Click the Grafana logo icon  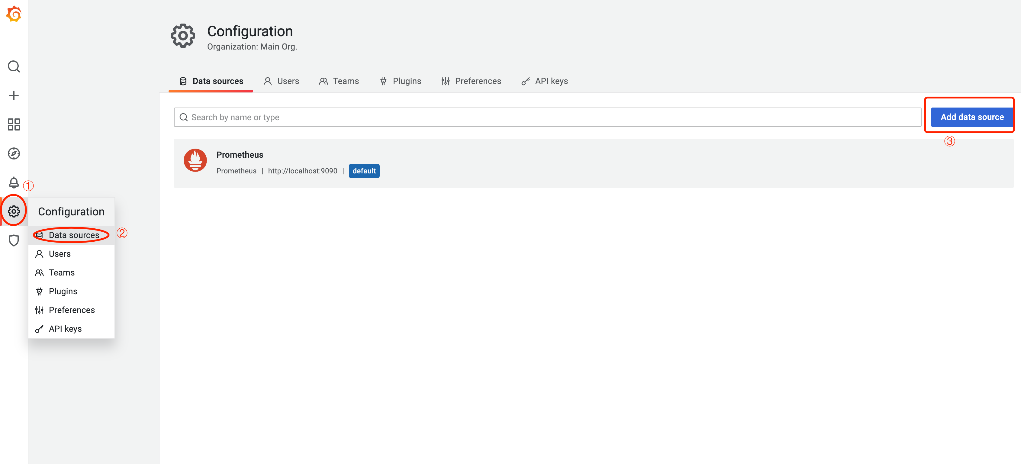tap(14, 14)
